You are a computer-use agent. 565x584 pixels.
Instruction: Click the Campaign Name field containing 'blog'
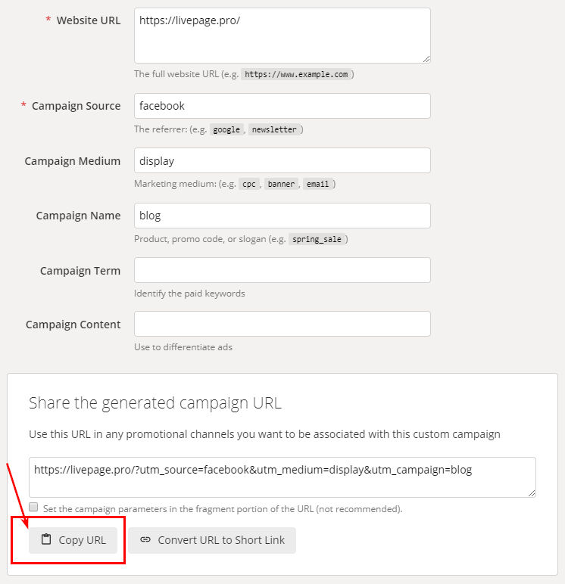[x=282, y=216]
